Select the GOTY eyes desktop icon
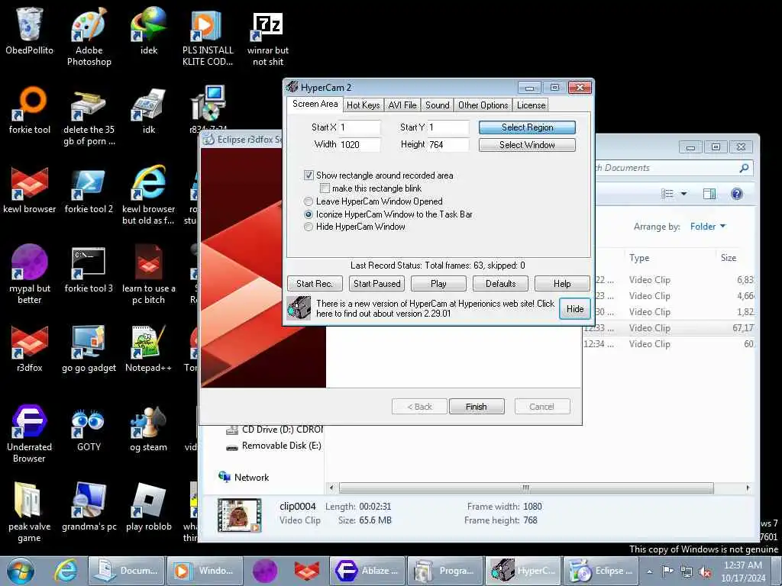 pos(89,429)
